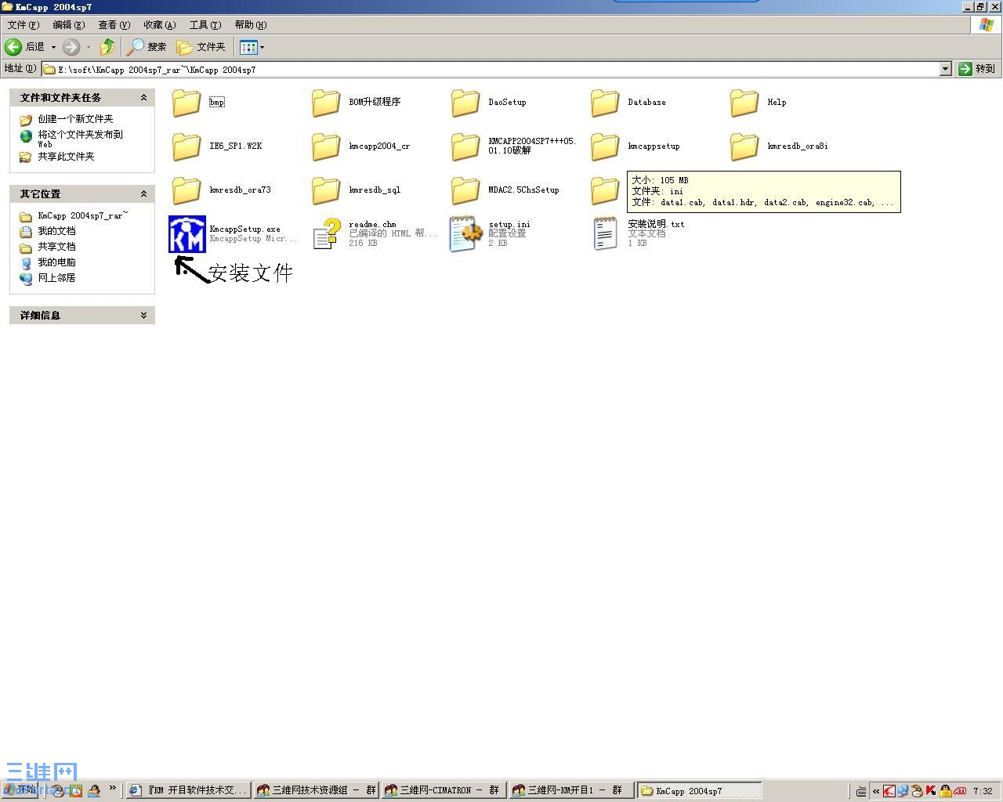The width and height of the screenshot is (1003, 802).
Task: Show more quick launch items chevron
Action: (112, 788)
